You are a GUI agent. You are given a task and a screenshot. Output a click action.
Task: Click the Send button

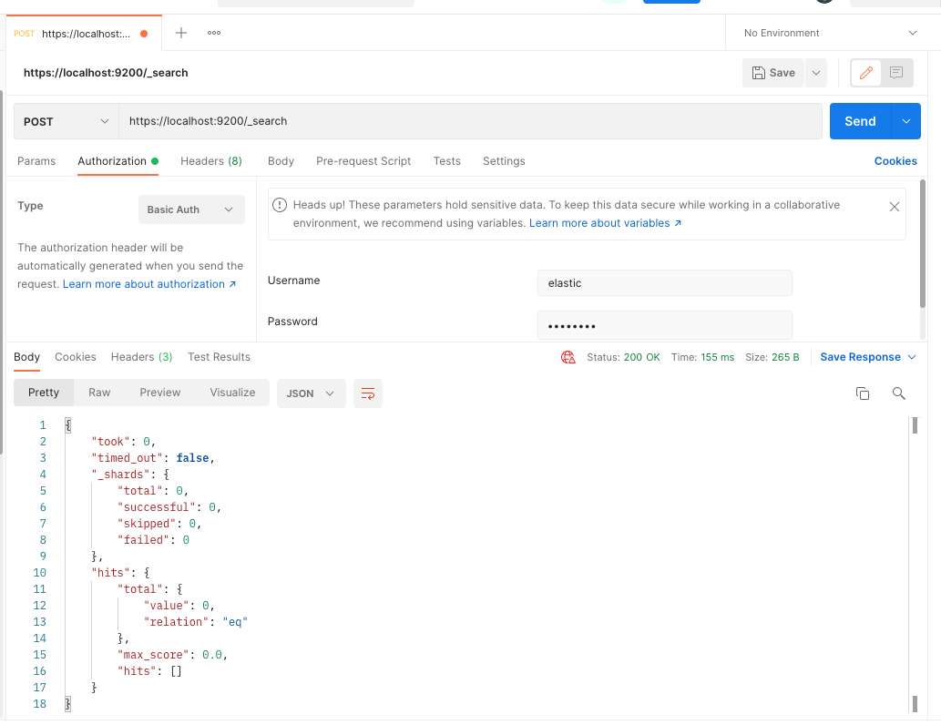(x=859, y=120)
